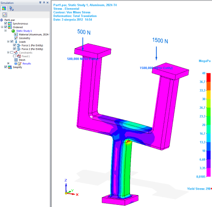
Task: Click the red band of stress legend
Action: [209, 78]
